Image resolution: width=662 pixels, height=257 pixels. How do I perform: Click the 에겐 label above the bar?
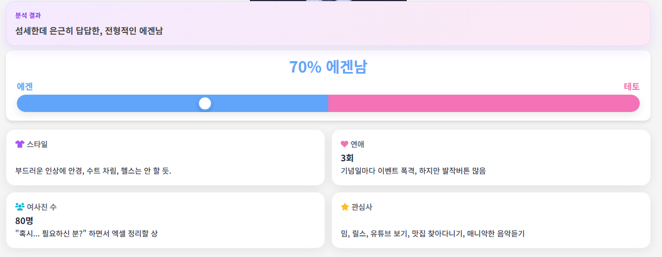(25, 87)
